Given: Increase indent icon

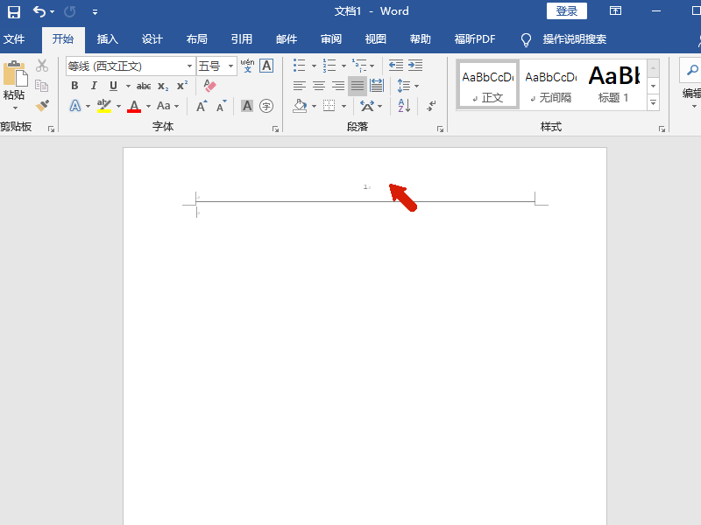Looking at the screenshot, I should click(x=415, y=65).
